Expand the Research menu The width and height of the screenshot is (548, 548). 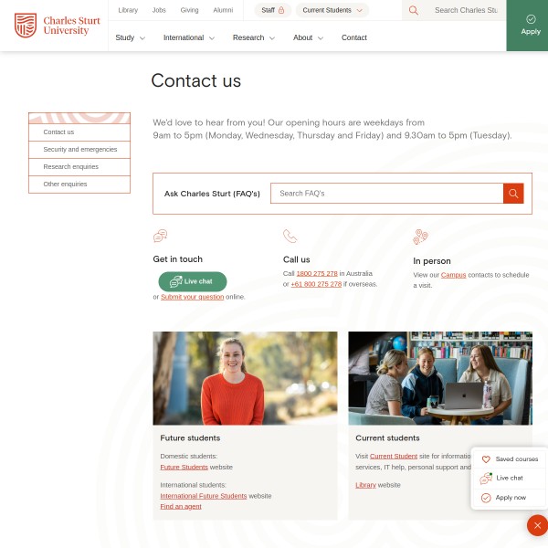click(x=254, y=37)
